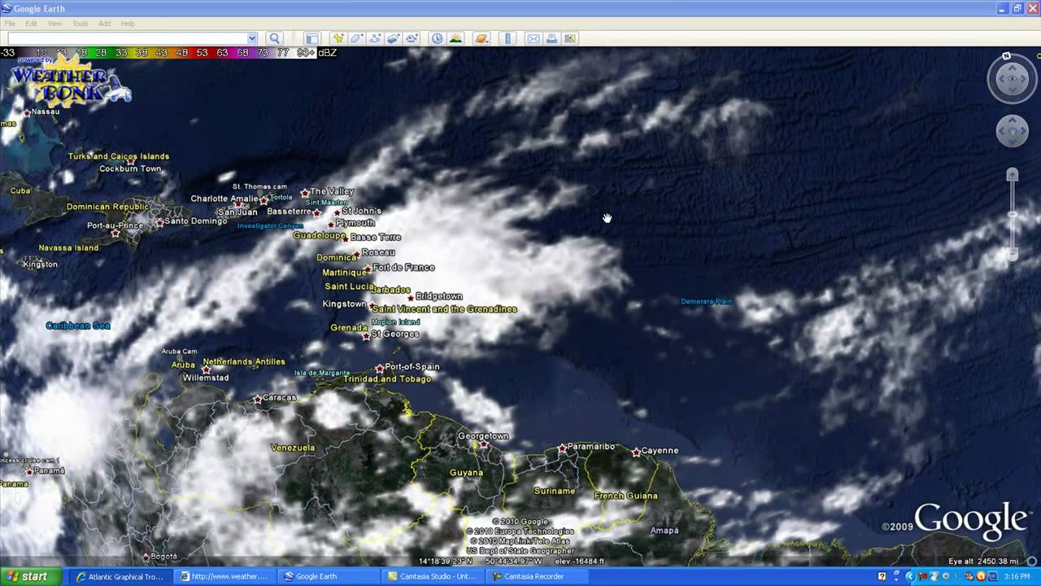This screenshot has height=586, width=1041.
Task: Click the help question-mark tray icon
Action: pos(882,576)
